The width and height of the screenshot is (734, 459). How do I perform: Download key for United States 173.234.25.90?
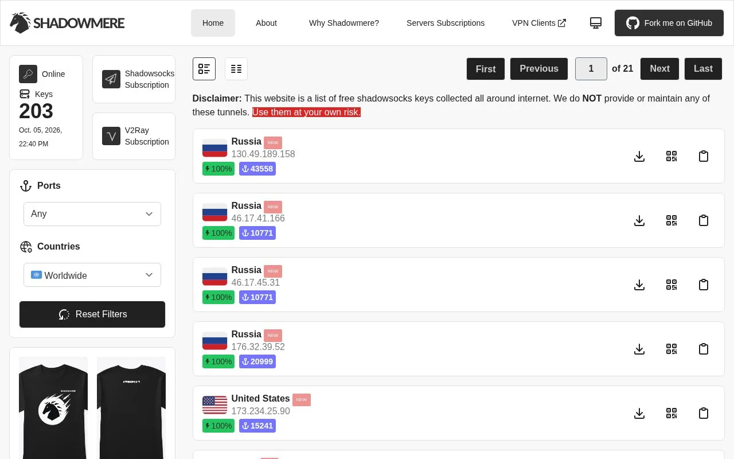(639, 413)
